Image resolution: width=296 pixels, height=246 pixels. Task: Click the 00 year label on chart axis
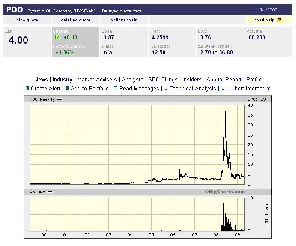click(x=44, y=235)
